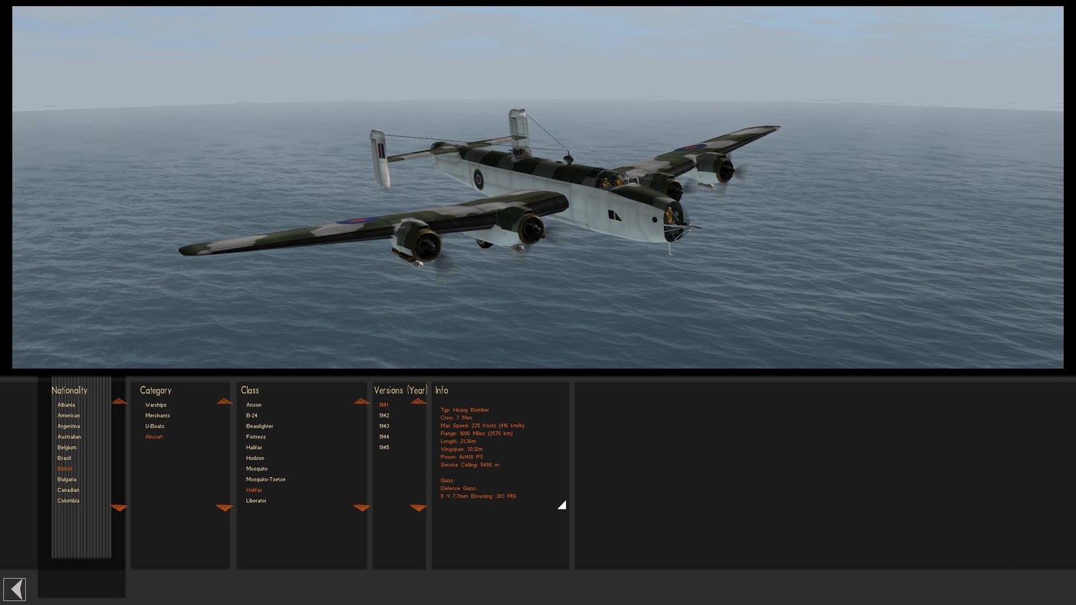
Task: Click the 'Crew: 7 Men' info line
Action: coord(457,418)
